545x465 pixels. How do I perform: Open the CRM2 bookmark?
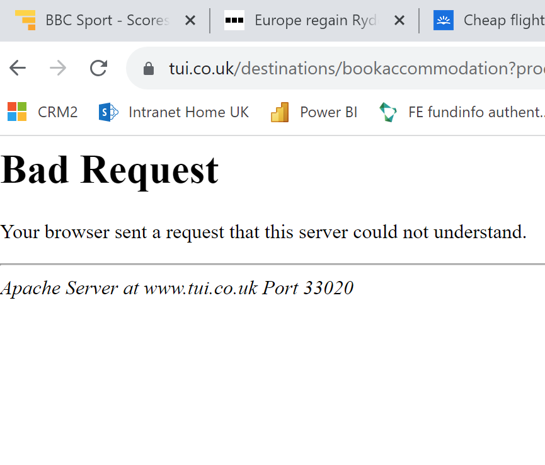tap(42, 112)
